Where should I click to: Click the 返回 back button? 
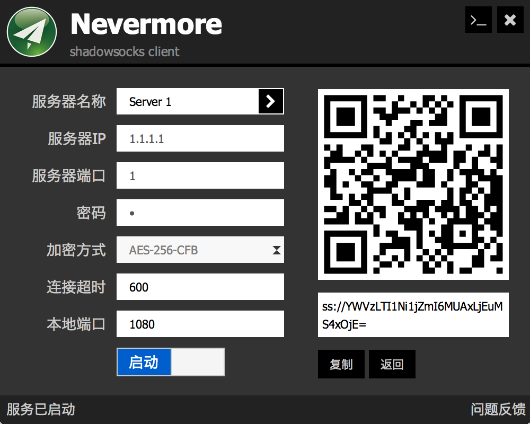pos(392,364)
